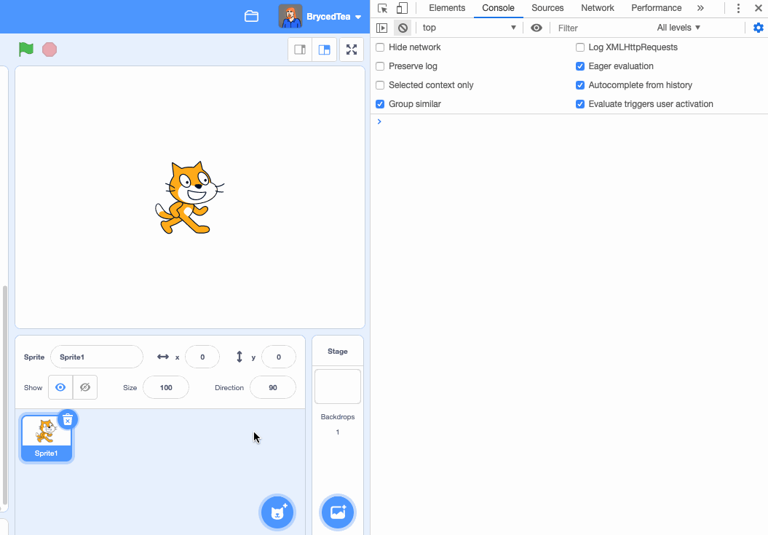The height and width of the screenshot is (535, 768).
Task: Enable Selected context only checkbox
Action: 380,85
